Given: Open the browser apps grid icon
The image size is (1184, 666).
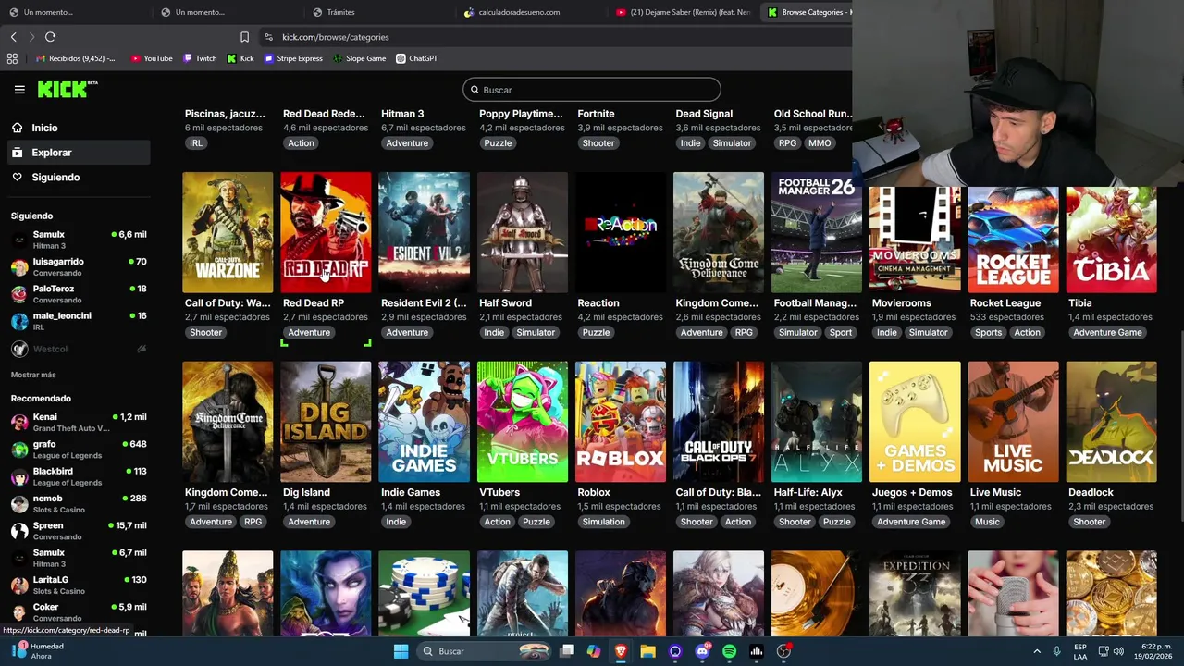Looking at the screenshot, I should [x=12, y=58].
